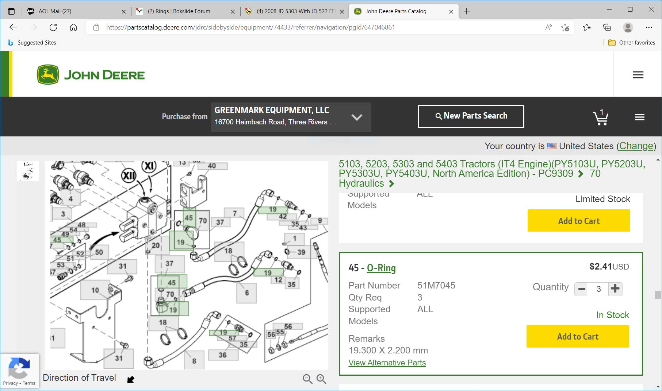Image resolution: width=662 pixels, height=391 pixels.
Task: Close the AOL Mail tab
Action: coord(124,11)
